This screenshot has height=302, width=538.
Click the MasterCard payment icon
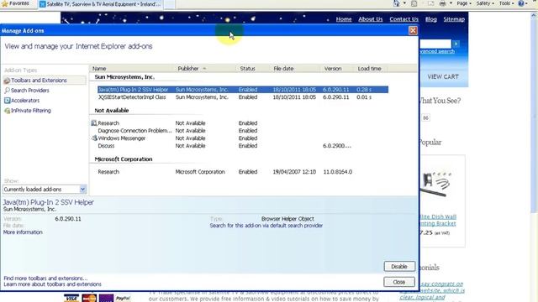[89, 299]
